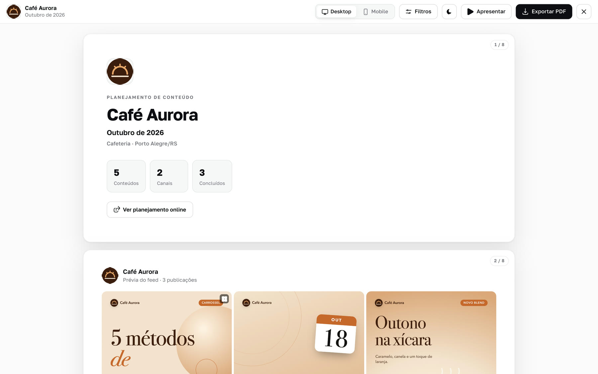Switch to Mobile preview mode

point(375,12)
